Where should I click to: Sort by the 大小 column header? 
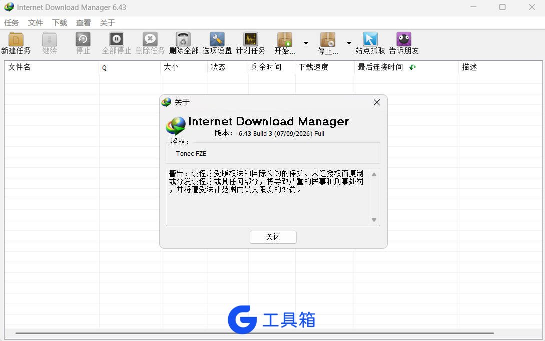point(184,67)
